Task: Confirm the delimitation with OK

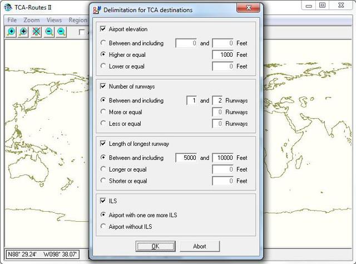Action: tap(156, 246)
